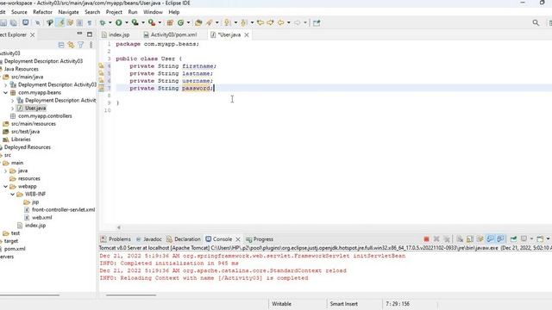Viewport: 552px width, 310px height.
Task: Switch to Activity03/pom.xml editor tab
Action: tap(170, 34)
